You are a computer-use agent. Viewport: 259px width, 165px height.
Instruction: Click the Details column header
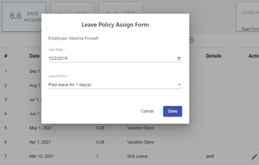coord(214,56)
